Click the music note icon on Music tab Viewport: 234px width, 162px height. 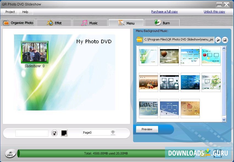(x=84, y=22)
